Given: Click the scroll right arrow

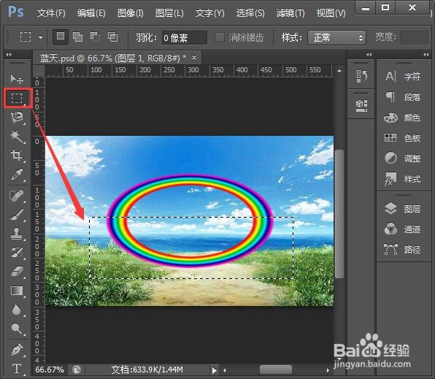Looking at the screenshot, I should click(x=328, y=370).
